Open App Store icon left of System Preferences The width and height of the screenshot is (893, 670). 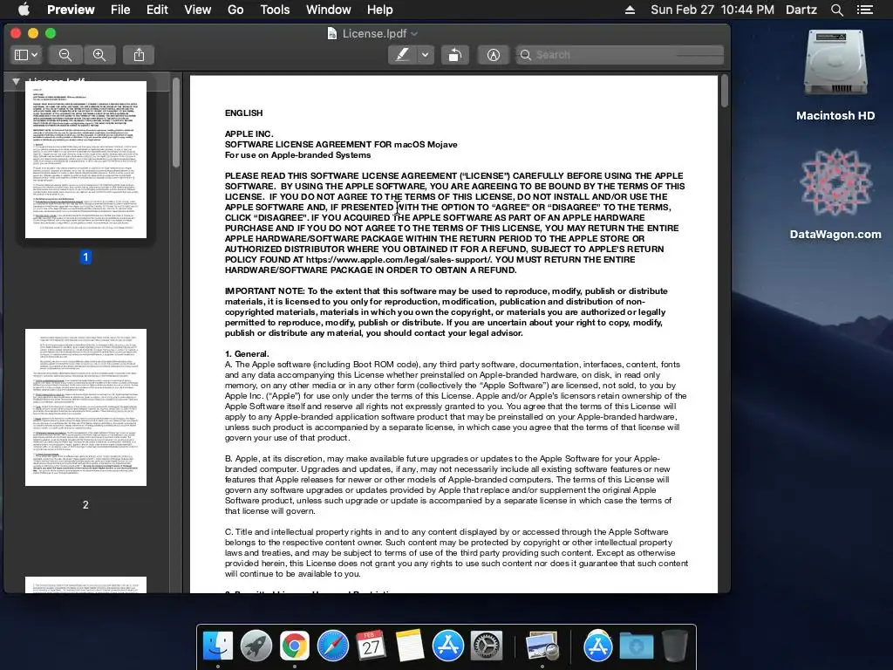point(448,646)
